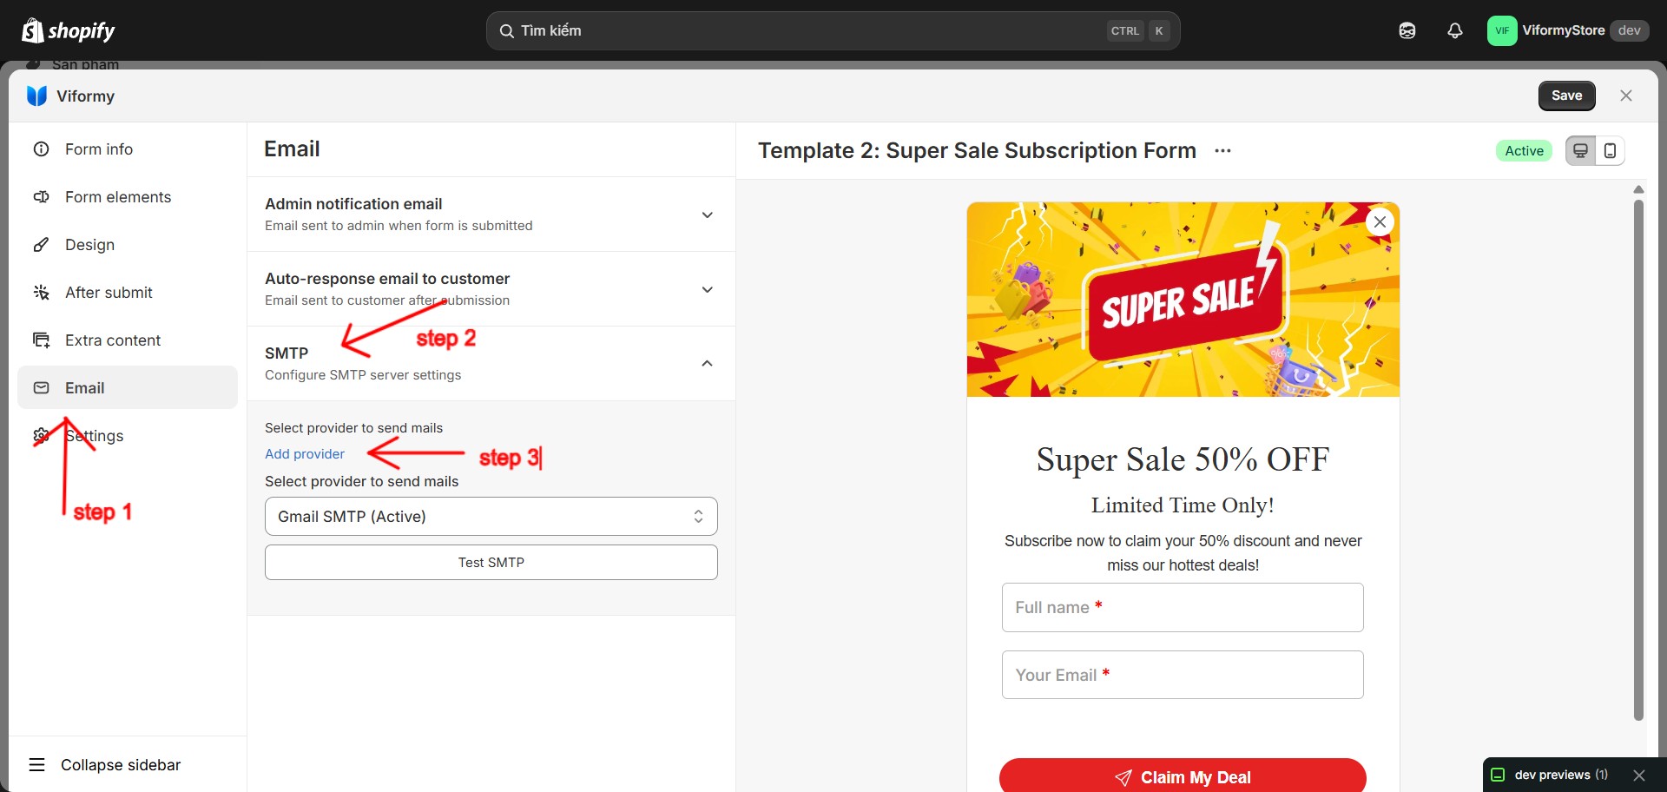The height and width of the screenshot is (792, 1667).
Task: Click the Add provider link
Action: [x=305, y=454]
